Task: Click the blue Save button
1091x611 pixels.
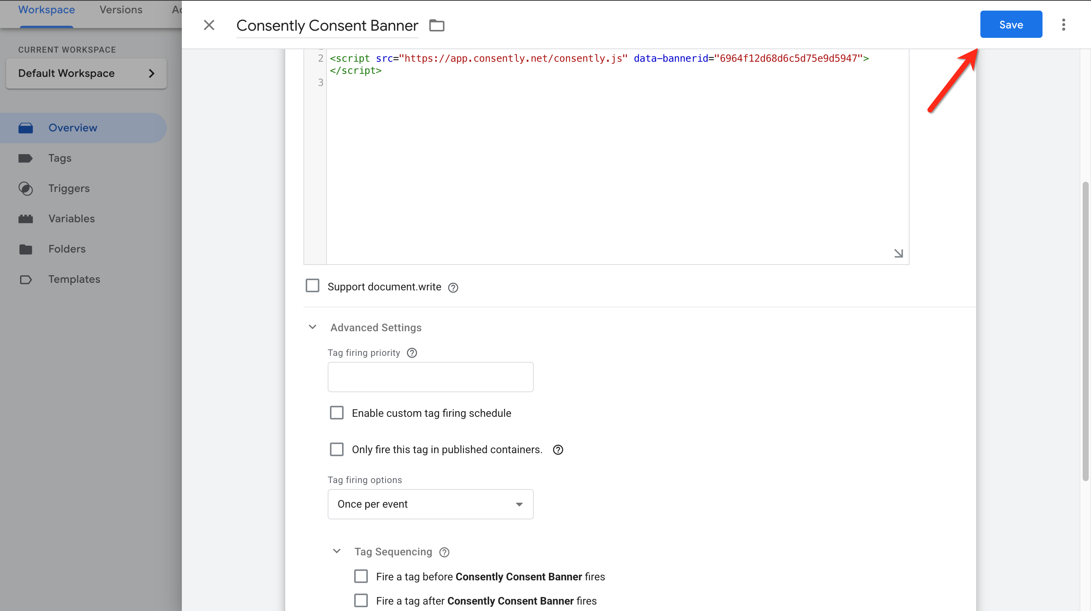Action: [1011, 25]
